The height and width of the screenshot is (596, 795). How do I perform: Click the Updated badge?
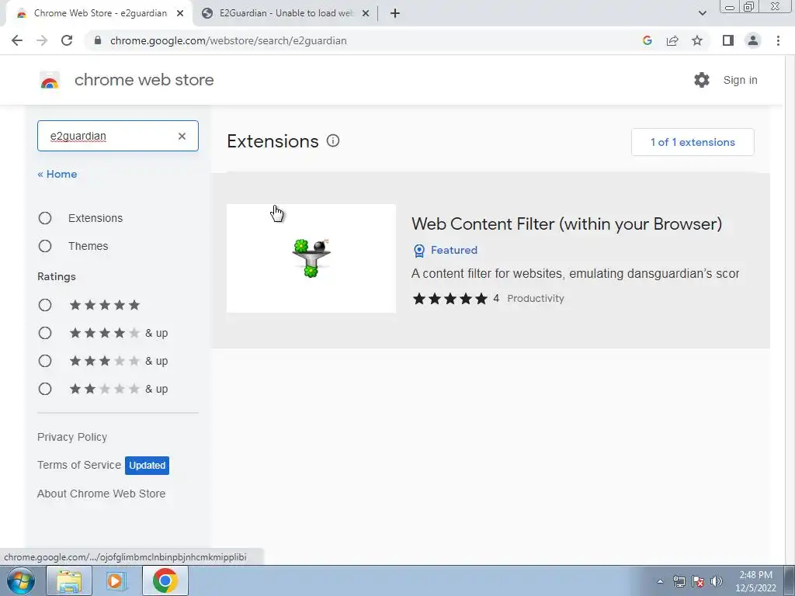pos(147,466)
